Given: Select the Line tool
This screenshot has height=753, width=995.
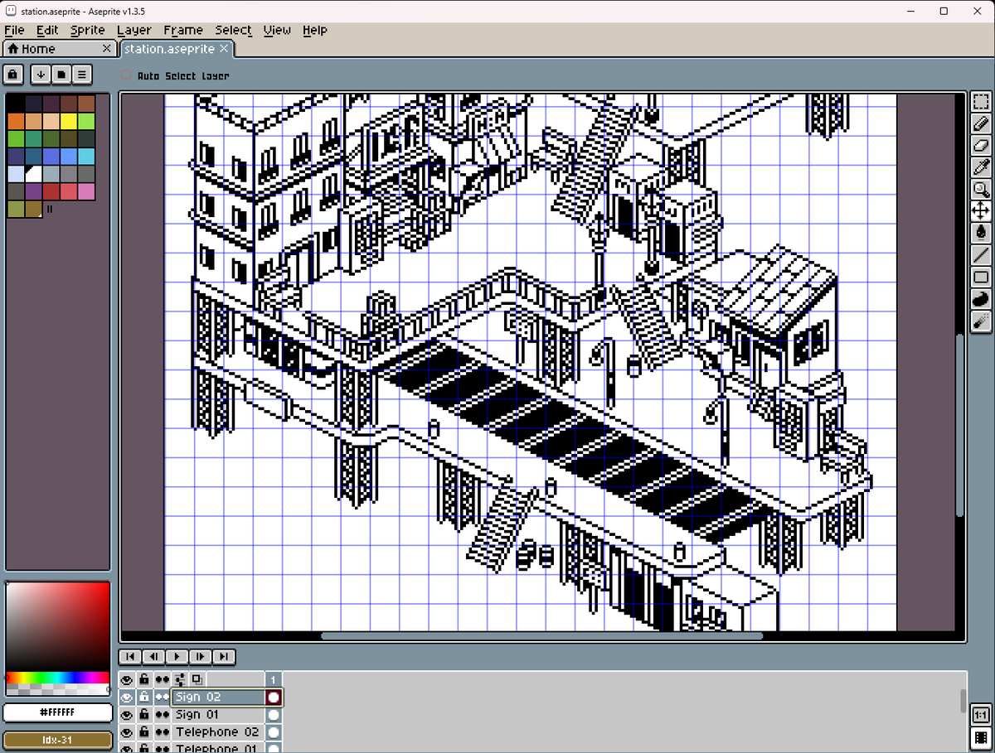Looking at the screenshot, I should (x=981, y=254).
